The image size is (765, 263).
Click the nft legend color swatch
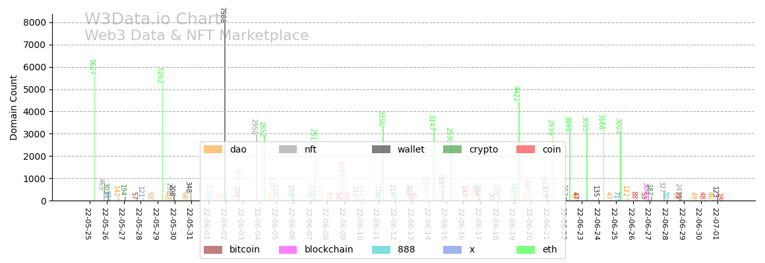[288, 150]
